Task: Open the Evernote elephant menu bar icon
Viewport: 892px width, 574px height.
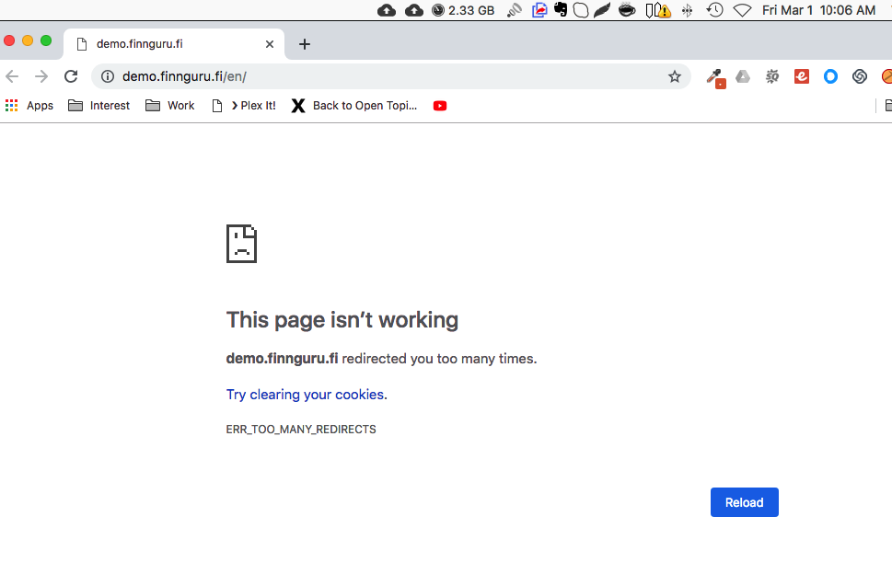Action: (560, 10)
